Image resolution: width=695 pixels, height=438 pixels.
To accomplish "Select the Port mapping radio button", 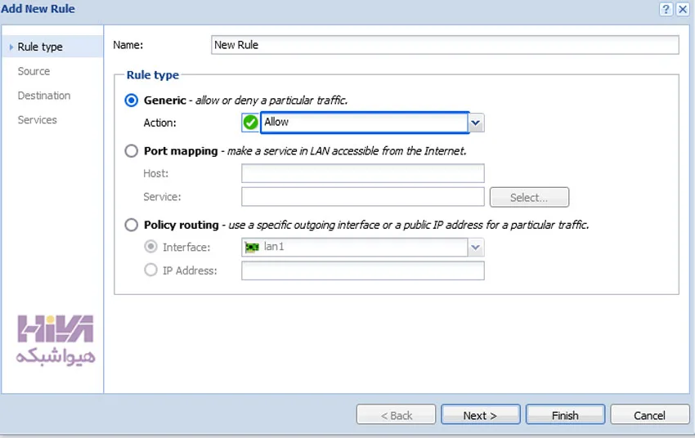I will [131, 151].
